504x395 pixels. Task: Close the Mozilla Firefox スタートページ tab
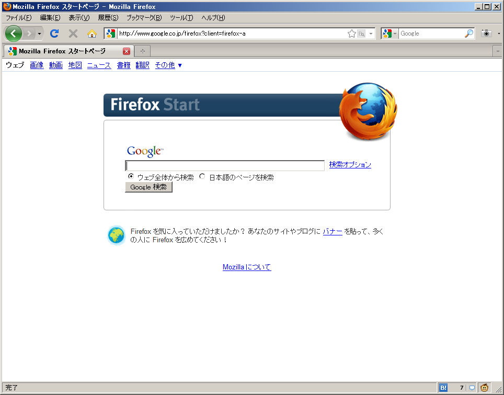[x=127, y=51]
